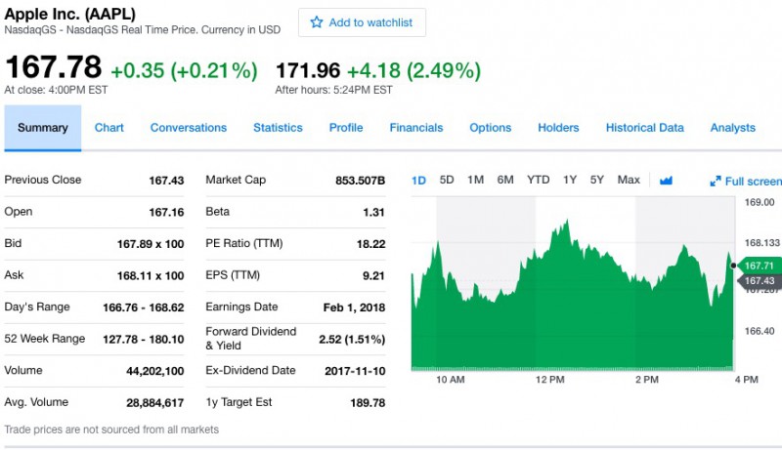Switch chart range to 5D
Image resolution: width=782 pixels, height=450 pixels.
pos(447,181)
